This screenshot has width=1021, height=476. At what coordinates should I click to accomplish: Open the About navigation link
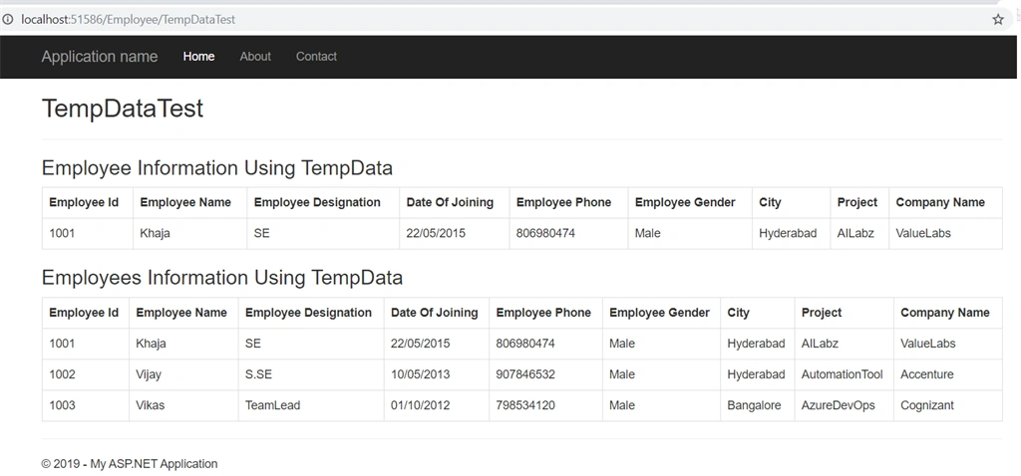pos(255,57)
